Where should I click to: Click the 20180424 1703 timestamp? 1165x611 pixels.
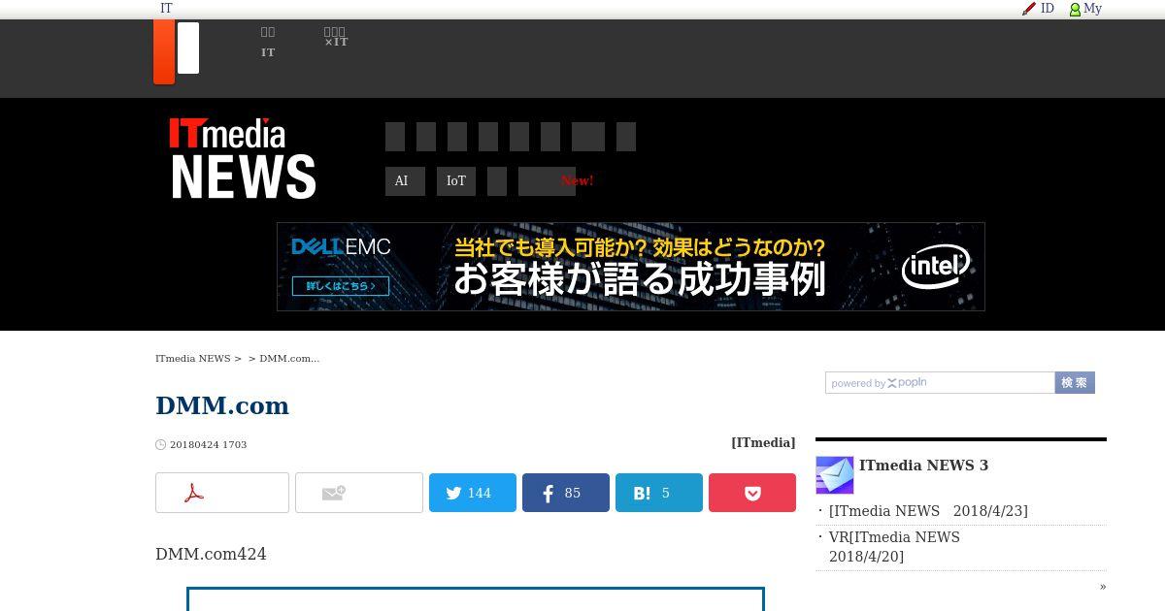point(208,444)
